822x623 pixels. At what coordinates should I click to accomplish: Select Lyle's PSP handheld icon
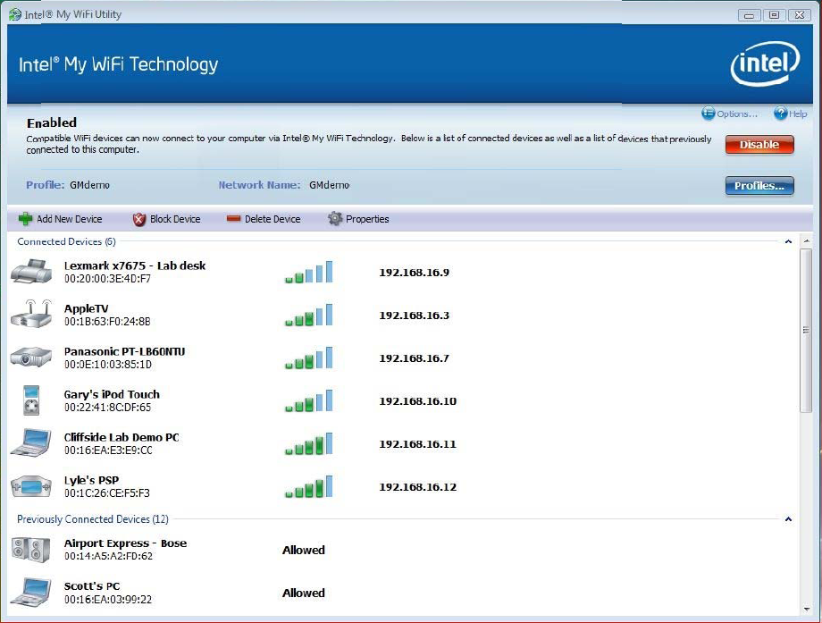[31, 486]
